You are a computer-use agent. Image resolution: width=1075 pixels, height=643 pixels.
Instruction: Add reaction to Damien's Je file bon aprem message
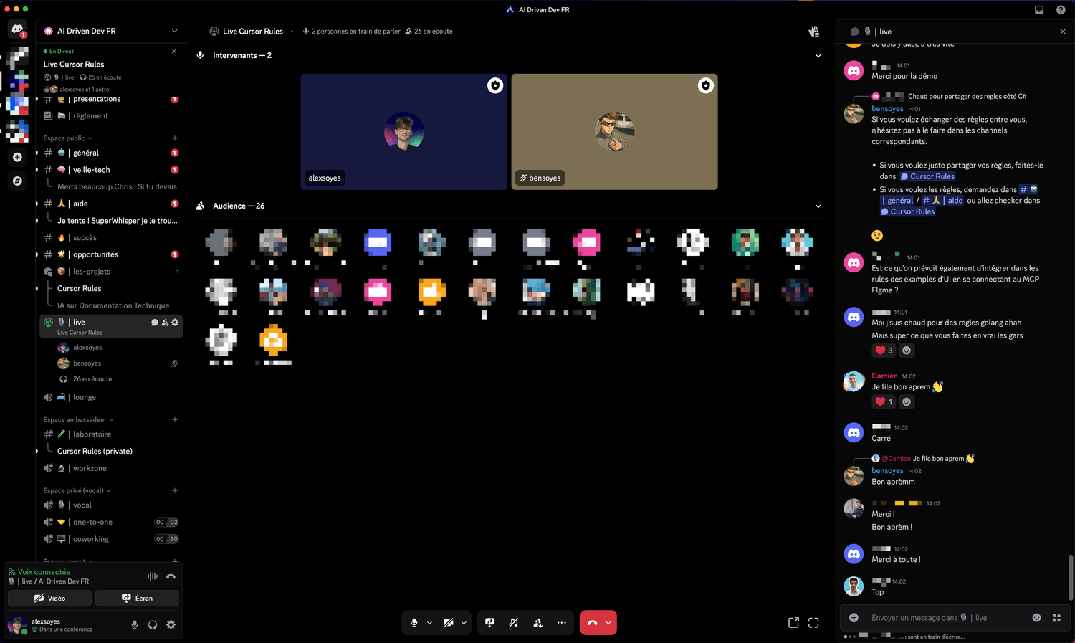click(x=907, y=401)
